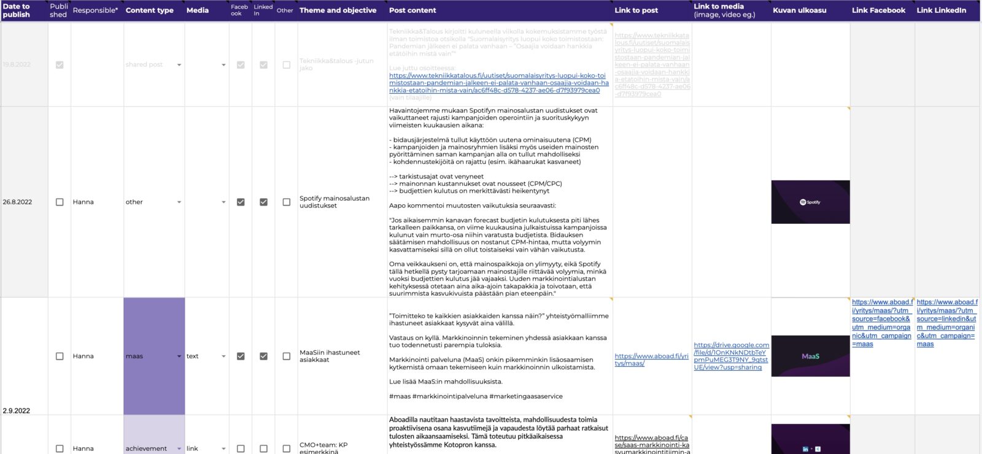The width and height of the screenshot is (982, 454).
Task: Tick the Other checkbox in Spotify row
Action: [x=286, y=202]
